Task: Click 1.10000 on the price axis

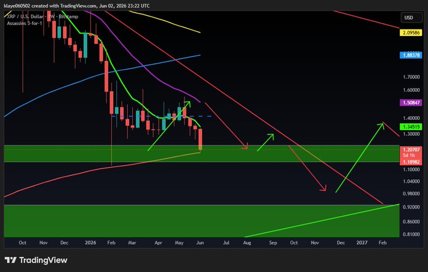Action: (412, 170)
